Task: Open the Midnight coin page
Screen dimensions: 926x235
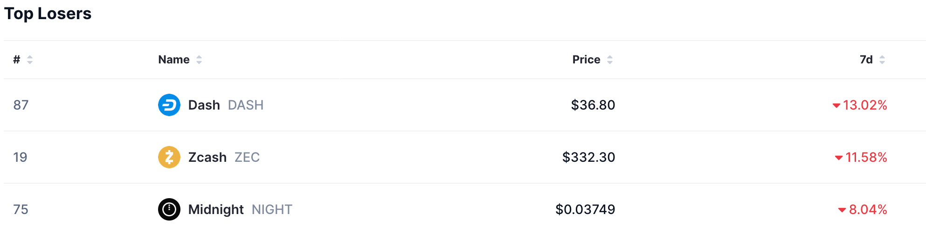Action: [x=216, y=209]
